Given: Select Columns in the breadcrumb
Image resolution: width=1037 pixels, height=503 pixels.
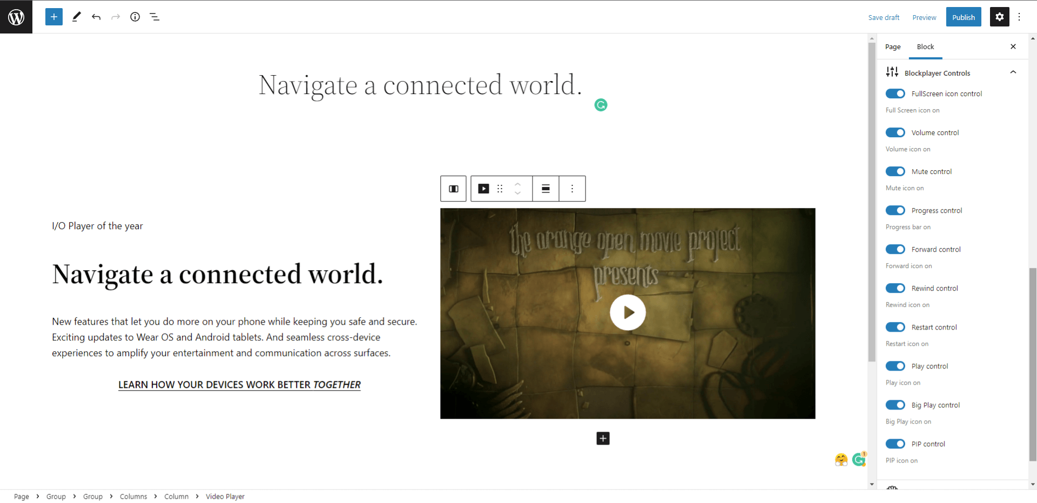Looking at the screenshot, I should (133, 497).
